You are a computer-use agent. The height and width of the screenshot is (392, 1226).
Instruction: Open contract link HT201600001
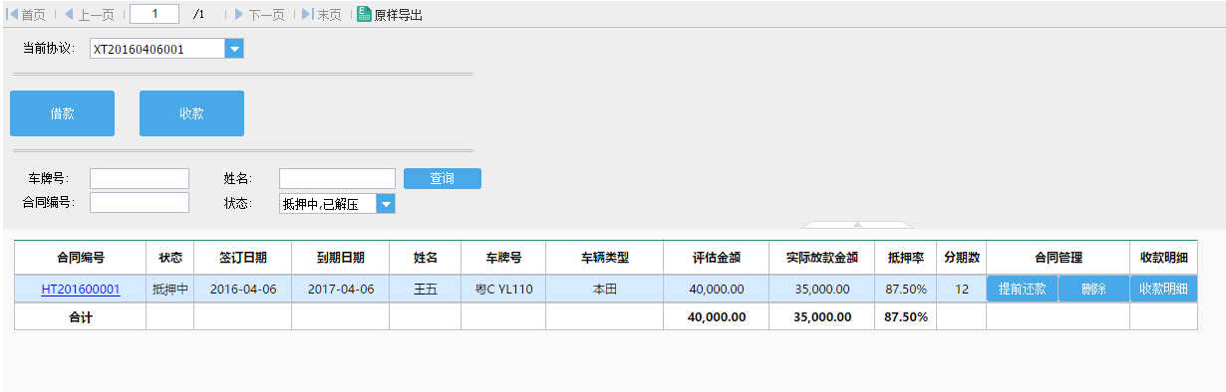tap(81, 290)
